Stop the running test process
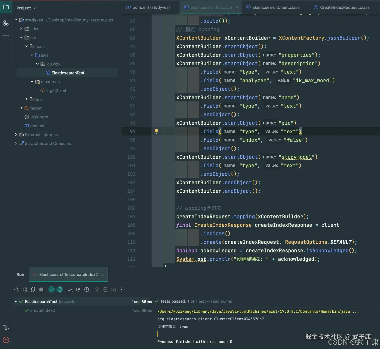This screenshot has width=380, height=349. pos(41,289)
